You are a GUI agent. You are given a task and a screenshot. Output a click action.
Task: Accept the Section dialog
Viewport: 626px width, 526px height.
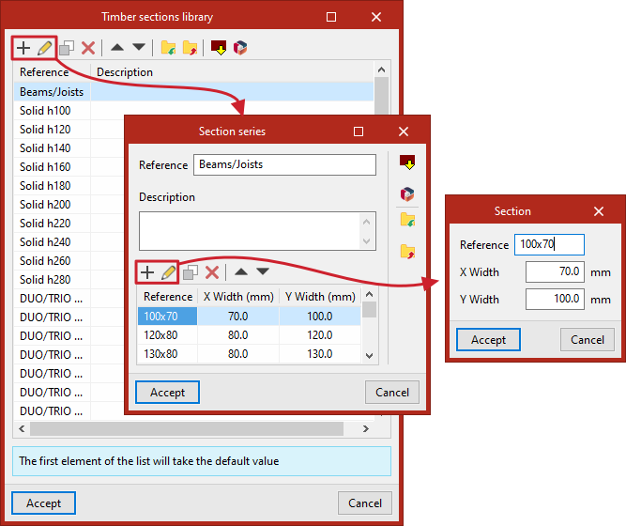488,340
